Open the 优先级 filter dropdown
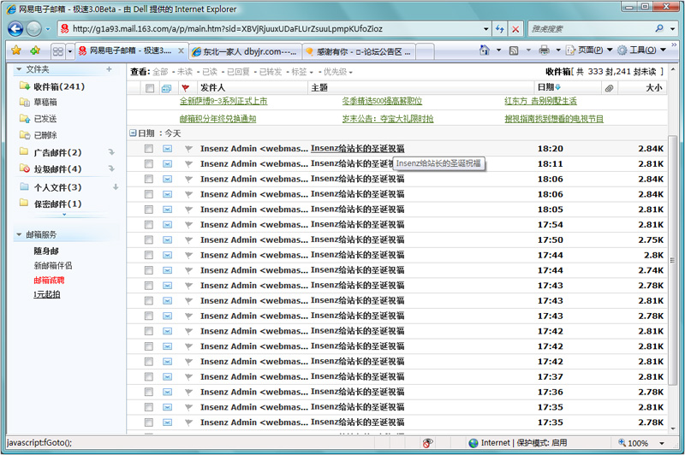 click(x=351, y=73)
